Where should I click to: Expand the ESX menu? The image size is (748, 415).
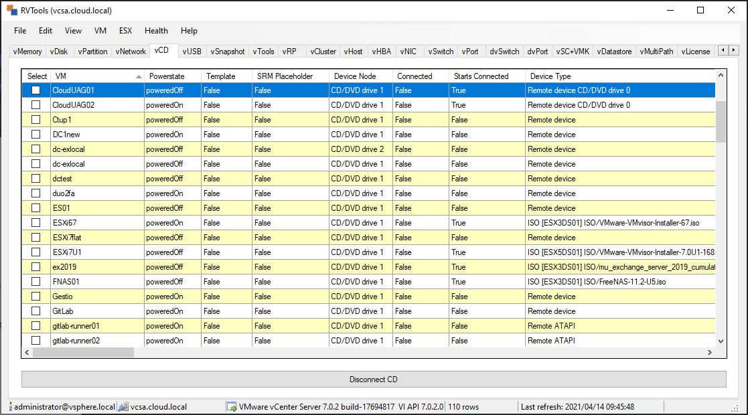pyautogui.click(x=125, y=31)
